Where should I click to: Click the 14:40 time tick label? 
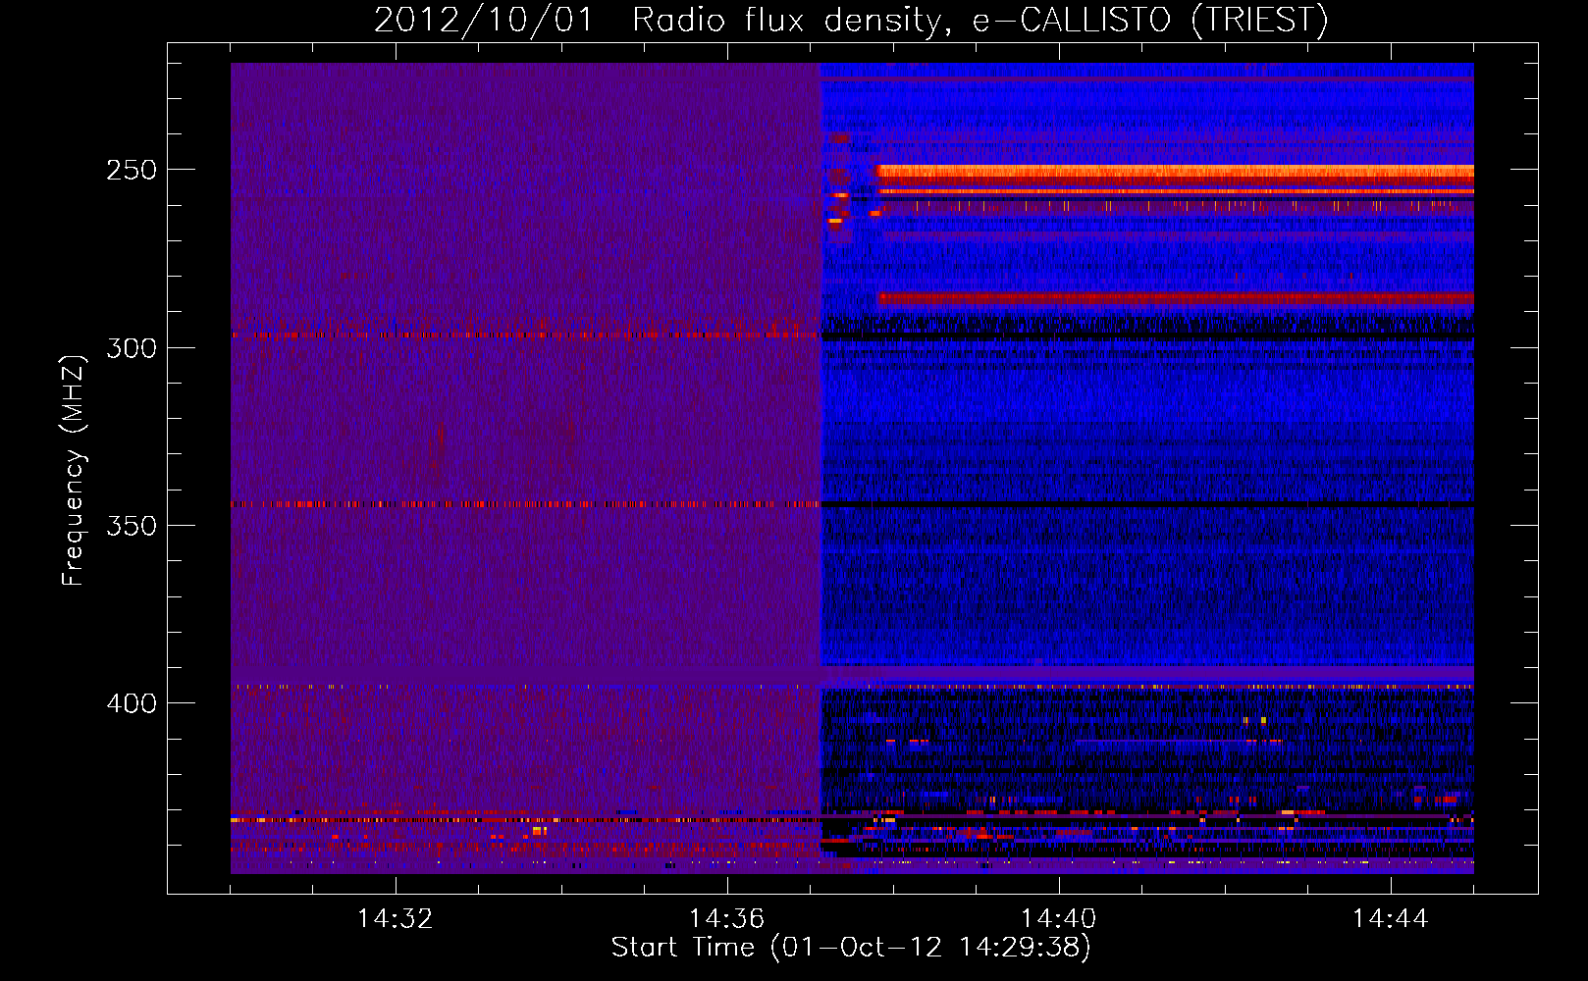[1058, 919]
